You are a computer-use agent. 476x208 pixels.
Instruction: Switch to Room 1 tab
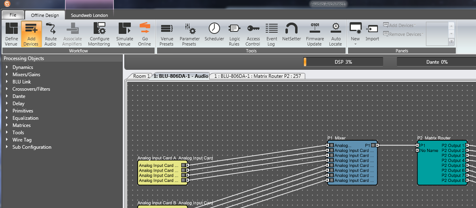point(141,76)
